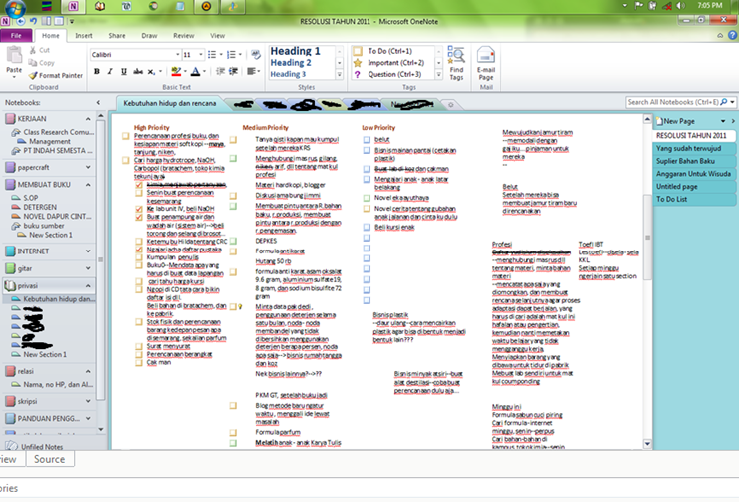This screenshot has height=502, width=739.
Task: Click the Windows Start orb
Action: pos(15,8)
